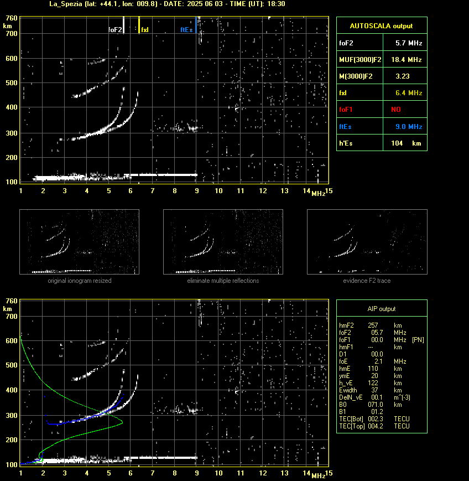The width and height of the screenshot is (469, 481).
Task: Select the AIP foF1 00.0 MHz [PN] row
Action: click(382, 340)
